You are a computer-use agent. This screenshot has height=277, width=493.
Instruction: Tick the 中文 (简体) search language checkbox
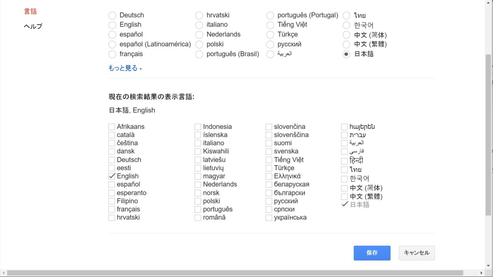pyautogui.click(x=344, y=188)
